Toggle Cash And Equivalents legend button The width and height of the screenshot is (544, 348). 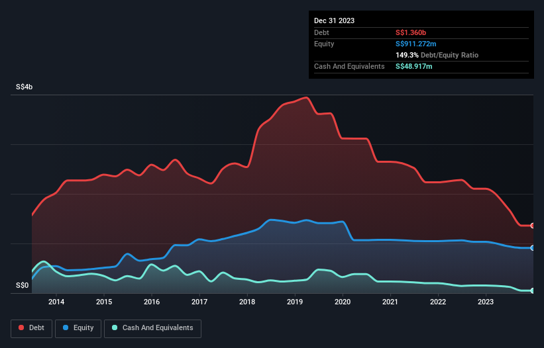click(152, 328)
